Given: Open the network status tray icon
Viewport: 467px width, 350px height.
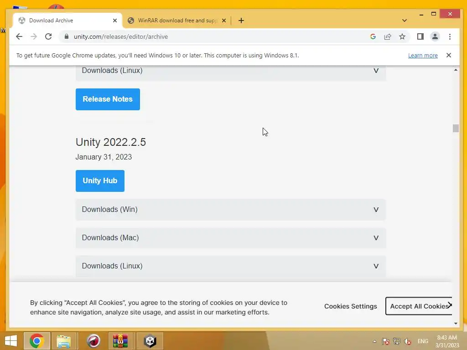Looking at the screenshot, I should [397, 341].
